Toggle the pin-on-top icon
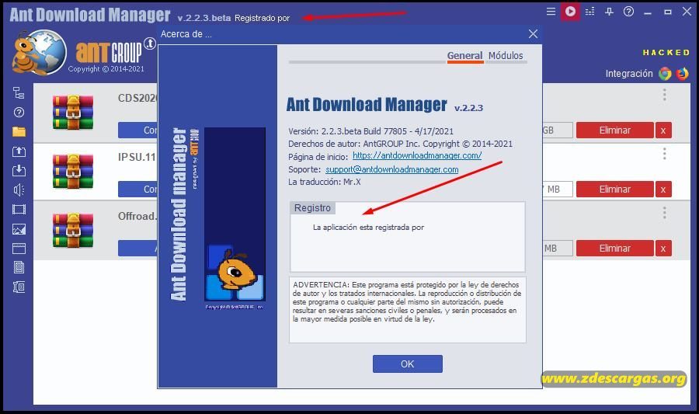The height and width of the screenshot is (414, 699). pyautogui.click(x=609, y=12)
